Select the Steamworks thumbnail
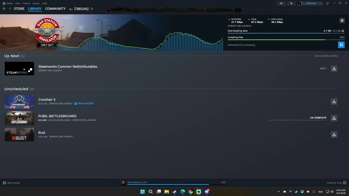This screenshot has width=349, height=196. pyautogui.click(x=19, y=69)
